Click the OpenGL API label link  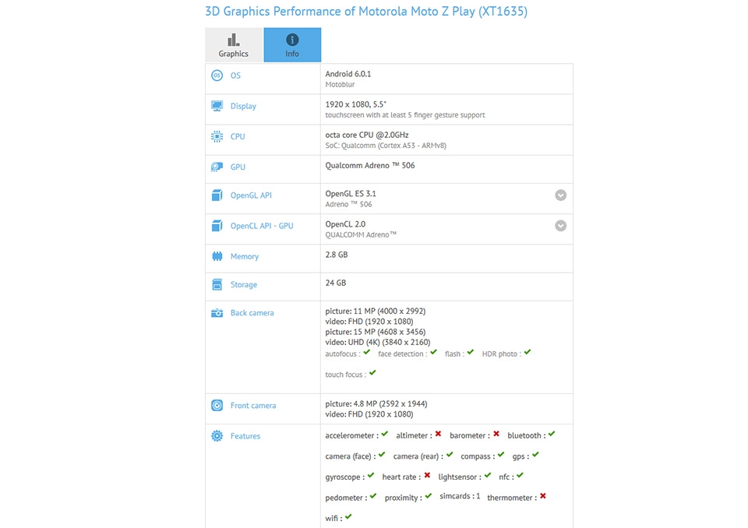click(251, 195)
